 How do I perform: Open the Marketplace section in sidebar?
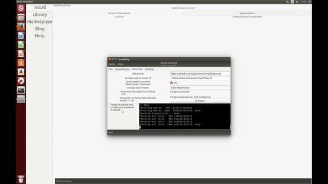tap(40, 21)
